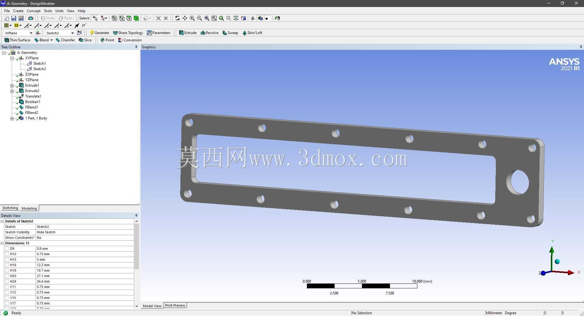Select the Box Zoom tool

tap(200, 18)
